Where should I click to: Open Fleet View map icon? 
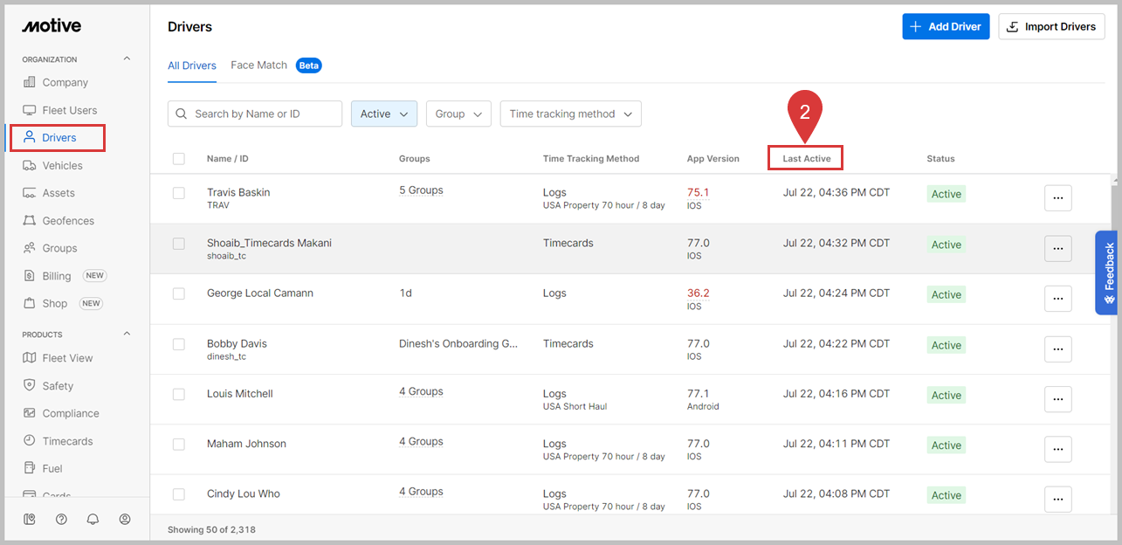pos(30,358)
